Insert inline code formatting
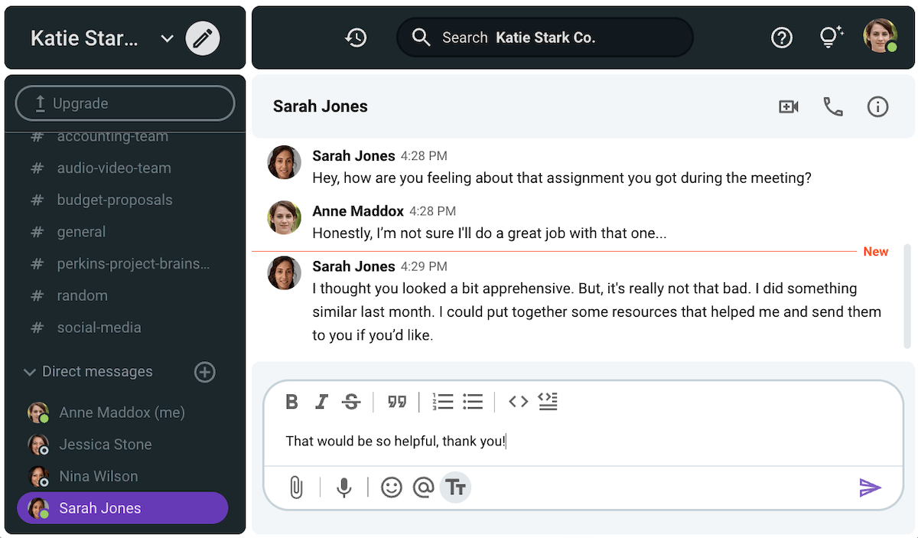Screen dimensions: 918x538 click(518, 402)
